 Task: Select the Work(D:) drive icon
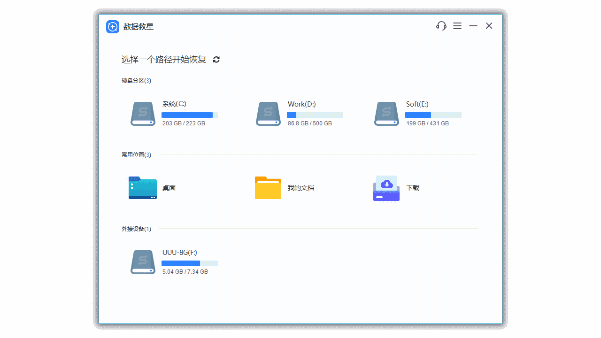pyautogui.click(x=268, y=114)
